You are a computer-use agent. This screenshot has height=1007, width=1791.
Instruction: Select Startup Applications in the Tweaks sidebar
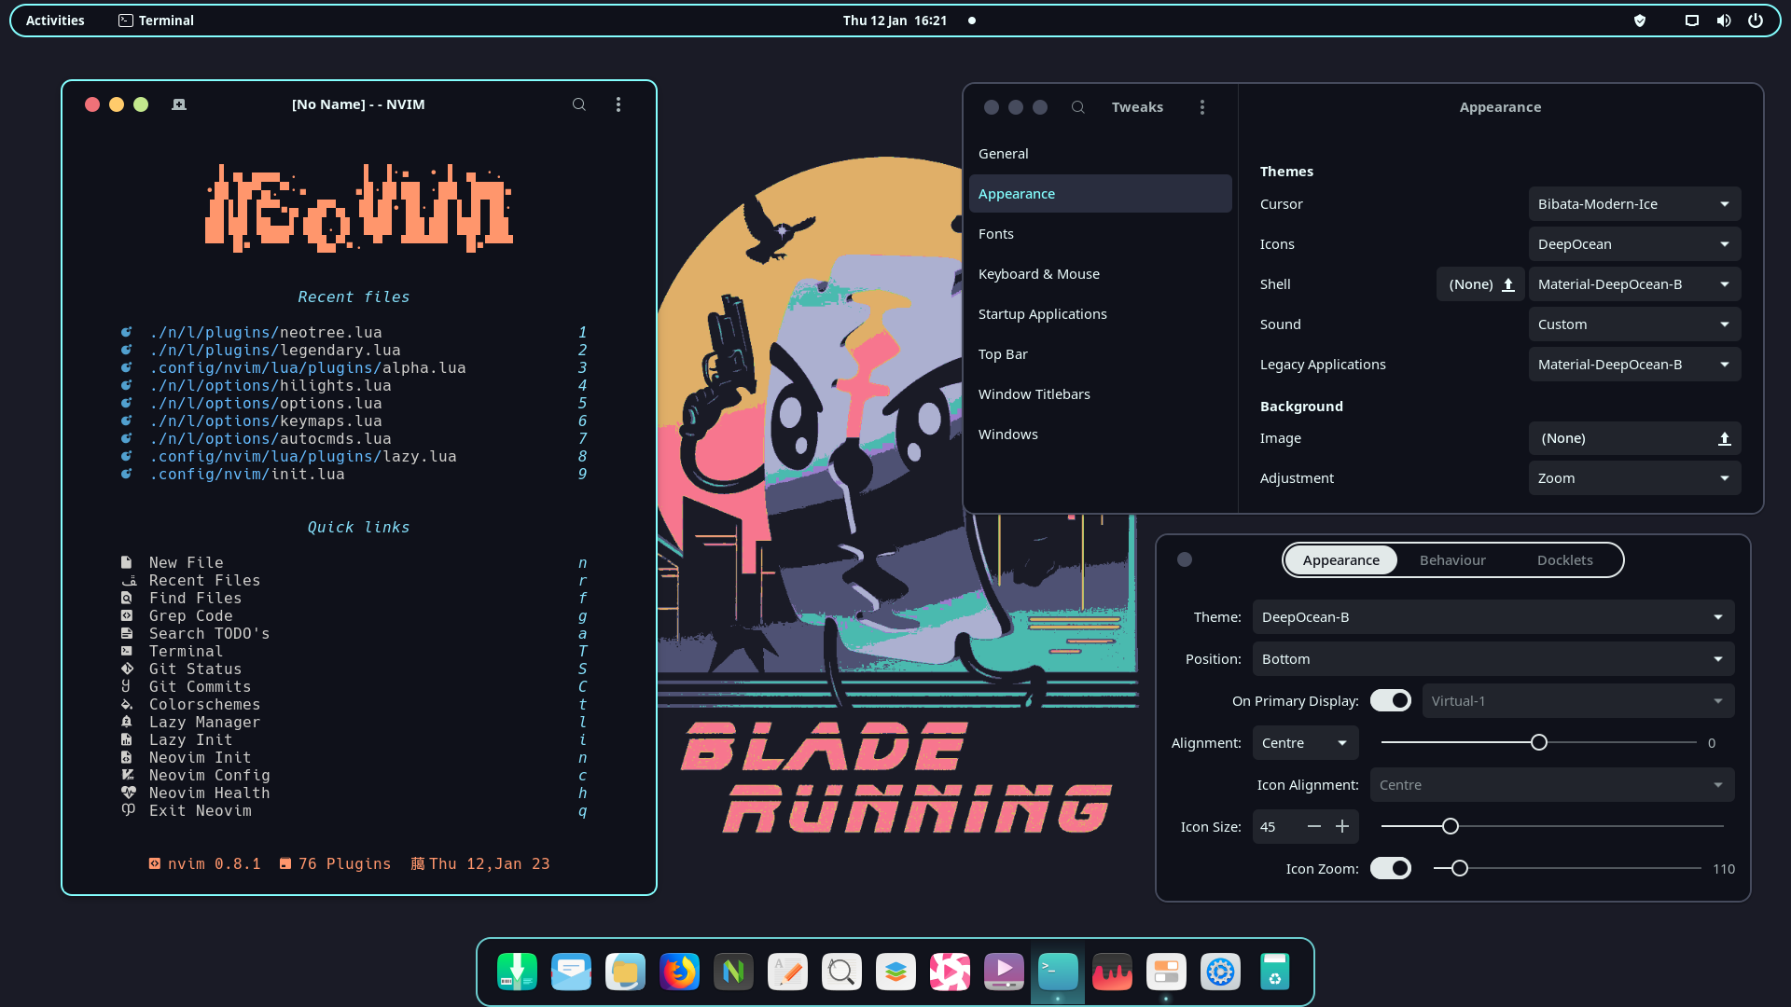[1100, 314]
